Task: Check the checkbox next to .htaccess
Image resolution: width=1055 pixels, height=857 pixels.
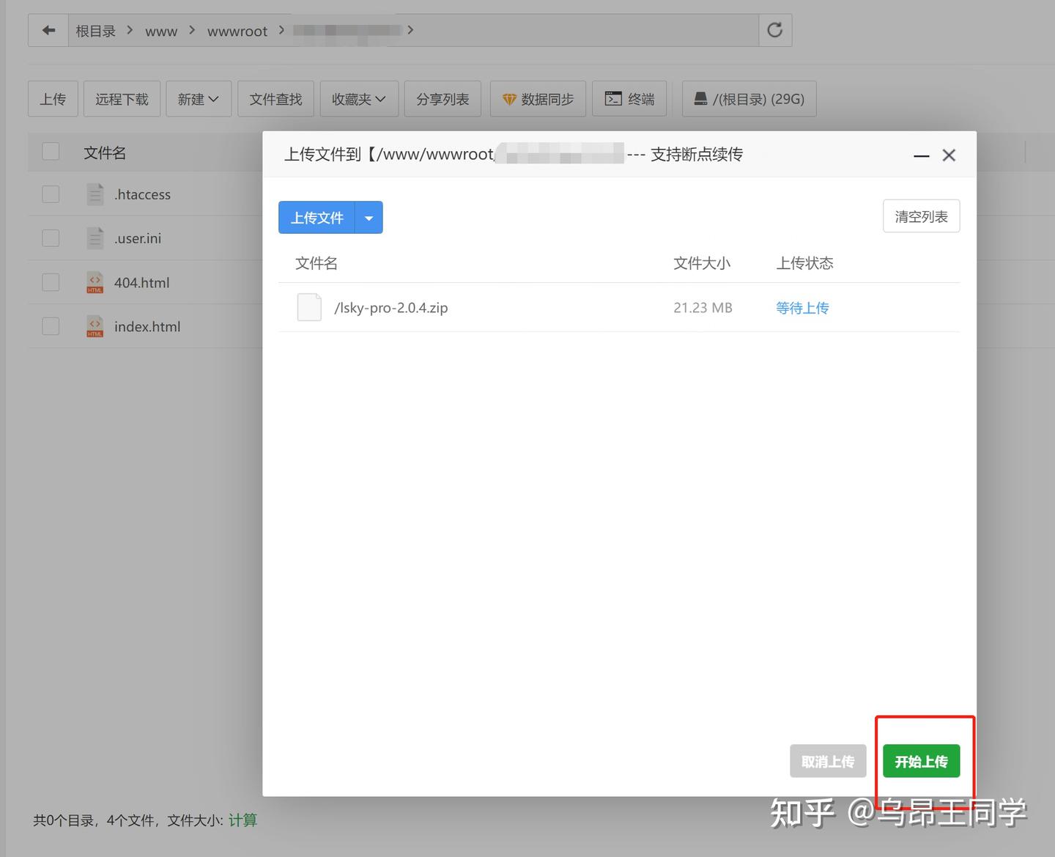Action: (x=50, y=194)
